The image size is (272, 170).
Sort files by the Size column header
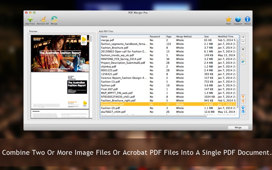pyautogui.click(x=210, y=36)
